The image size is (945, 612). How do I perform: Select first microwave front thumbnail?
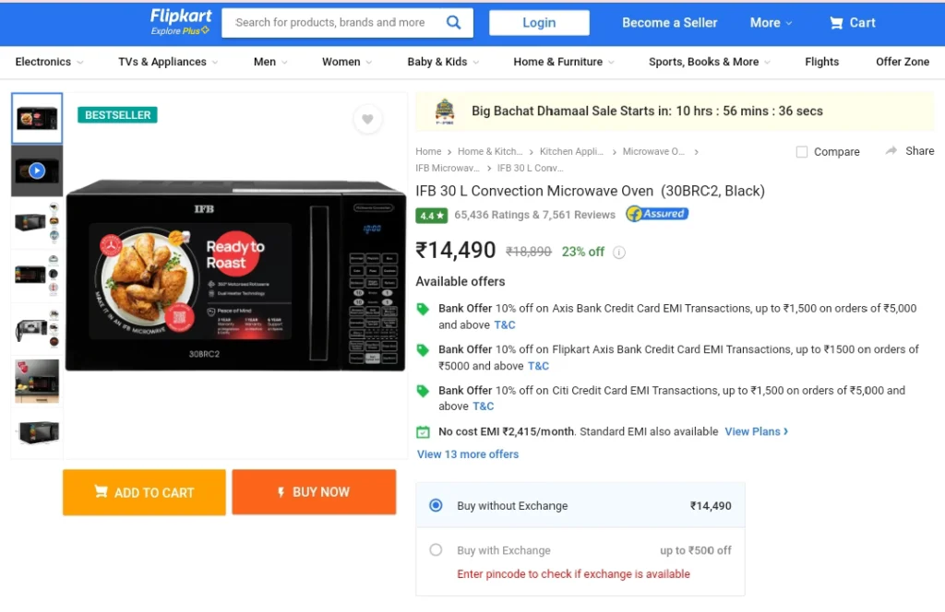pos(37,118)
